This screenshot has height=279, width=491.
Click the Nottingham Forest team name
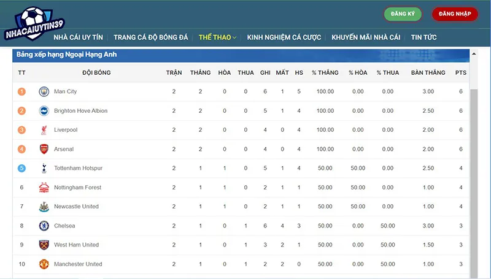78,188
